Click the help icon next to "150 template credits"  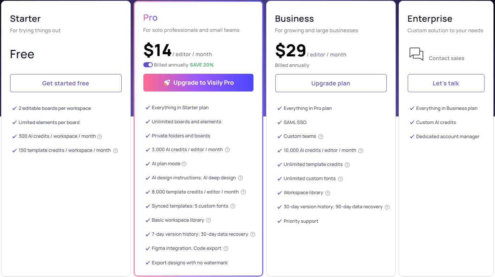(116, 150)
